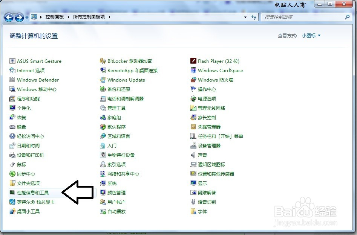Click the 生物特征设备 fingerprint icon
The image size is (357, 235).
103,155
